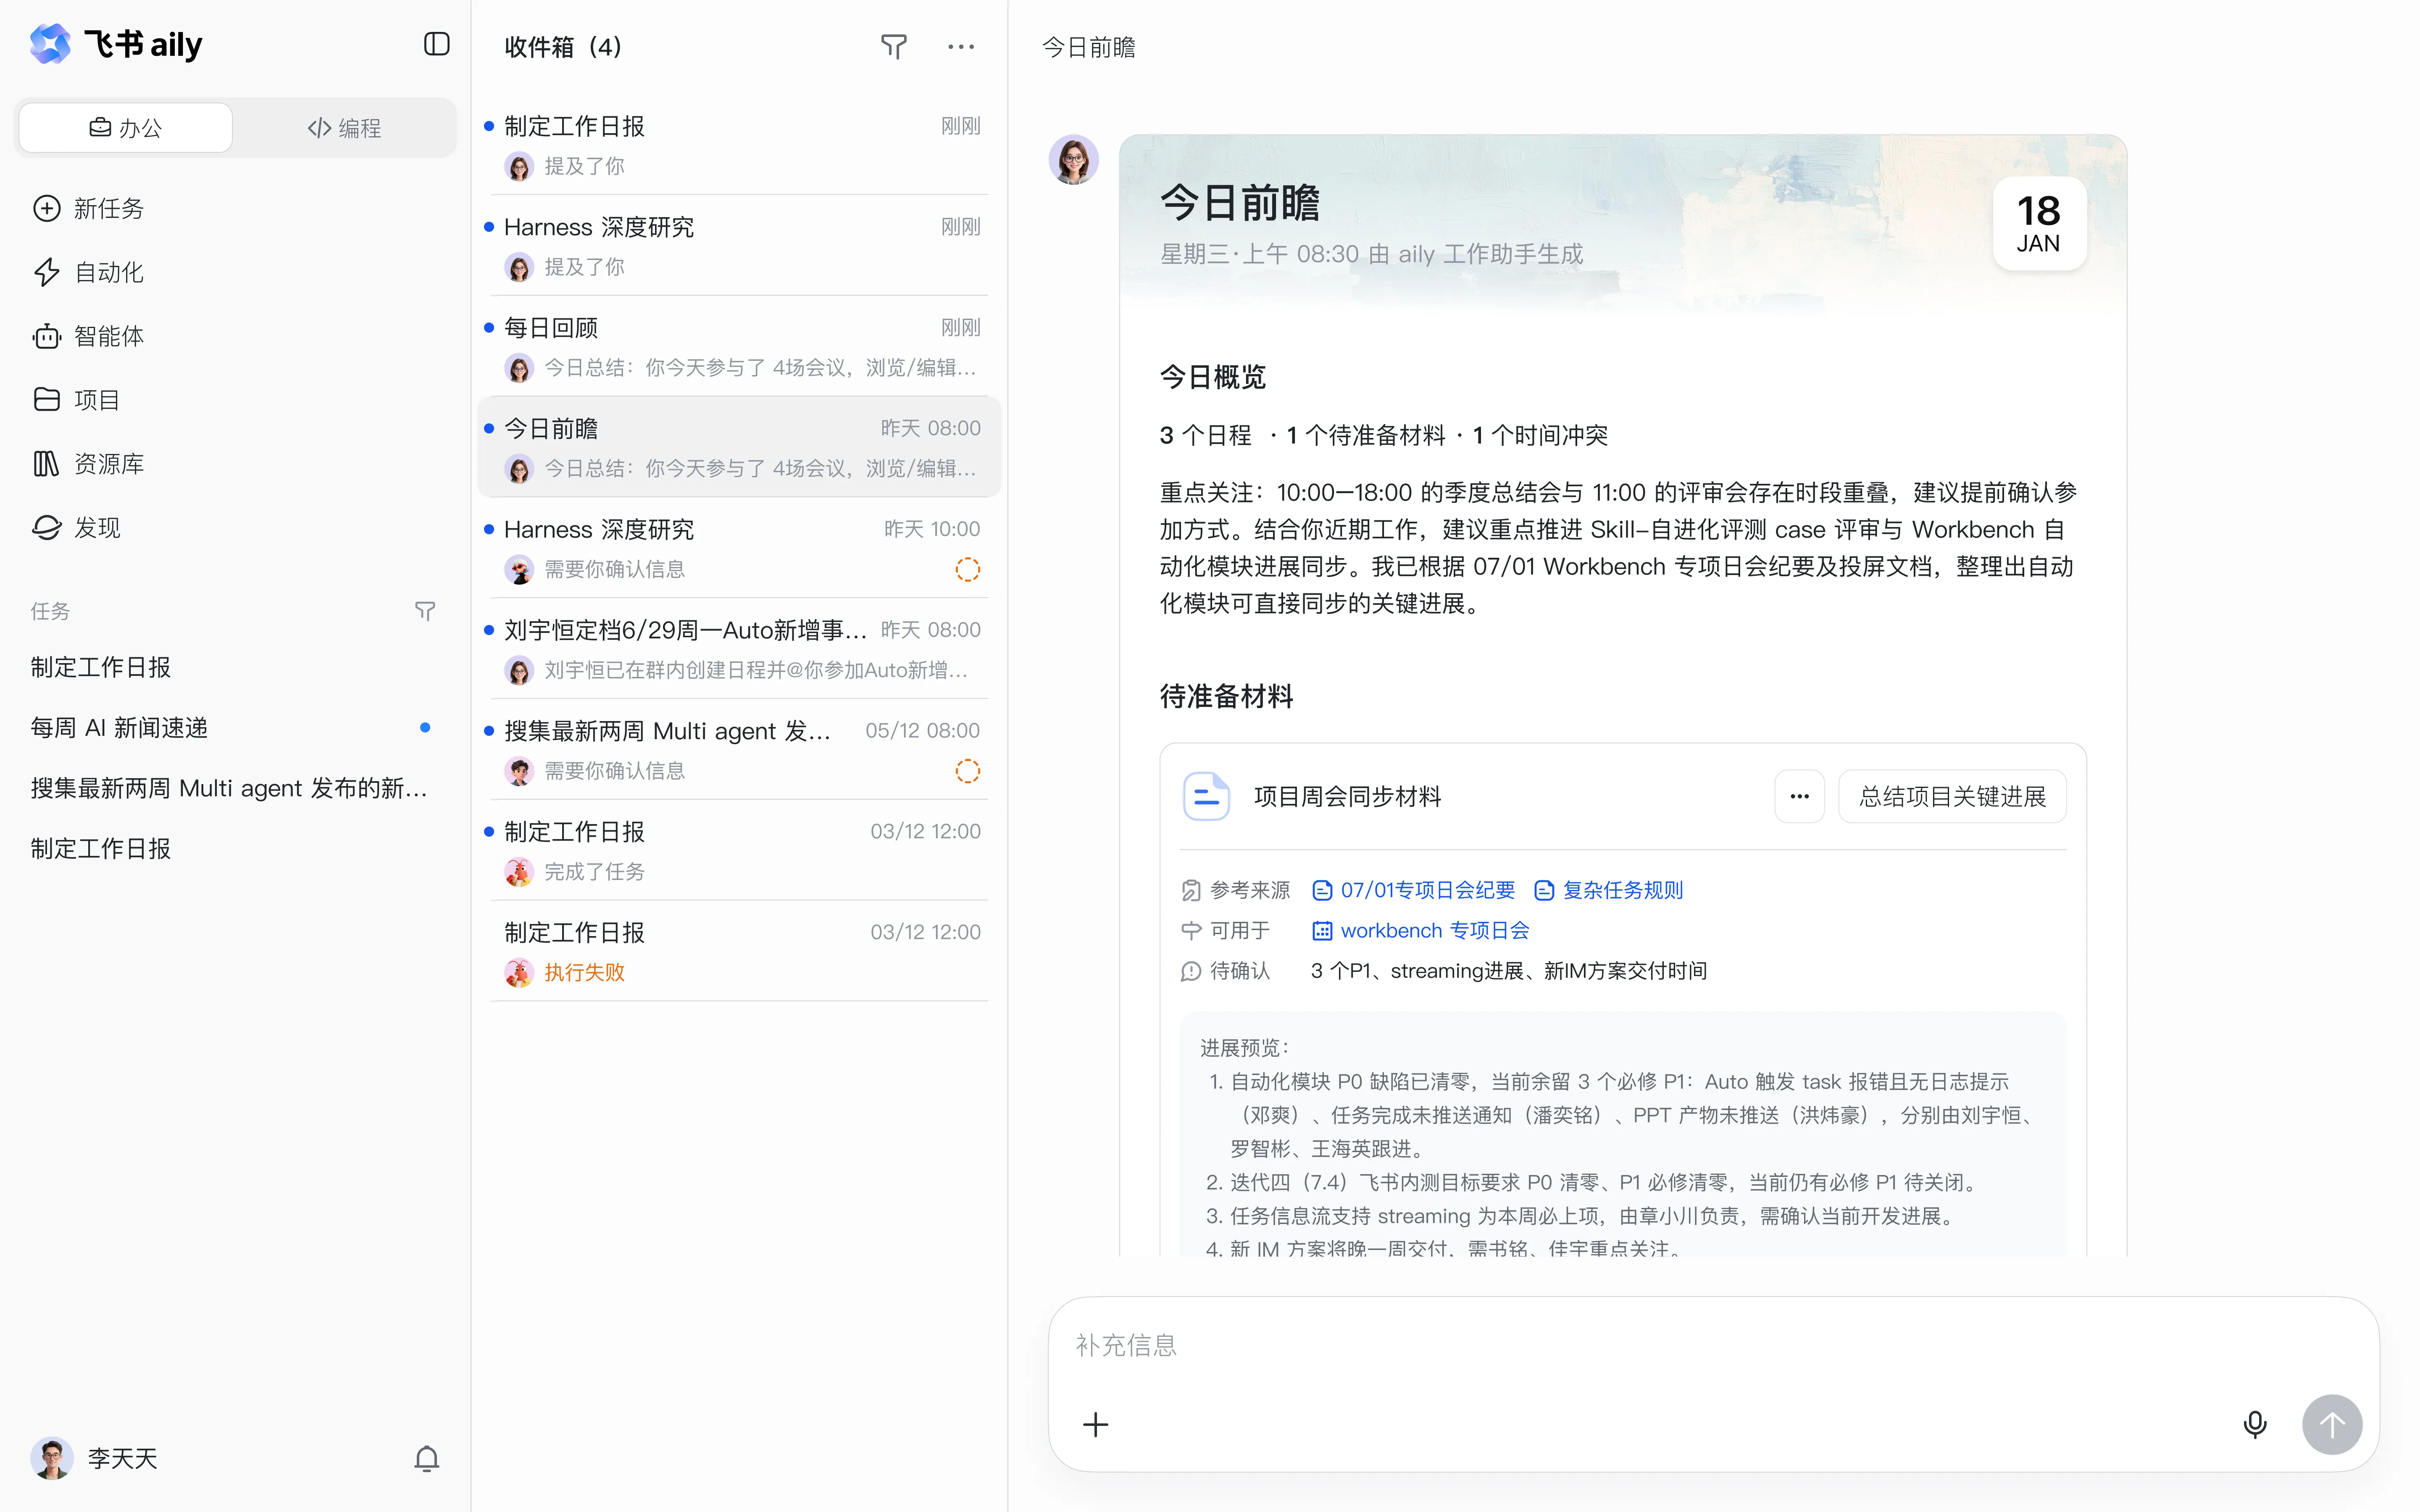The width and height of the screenshot is (2420, 1512).
Task: Open the 每日回顾 inbox message
Action: click(739, 347)
